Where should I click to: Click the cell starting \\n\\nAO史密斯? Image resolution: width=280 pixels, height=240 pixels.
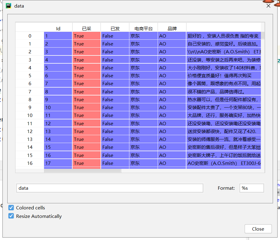click(x=224, y=52)
